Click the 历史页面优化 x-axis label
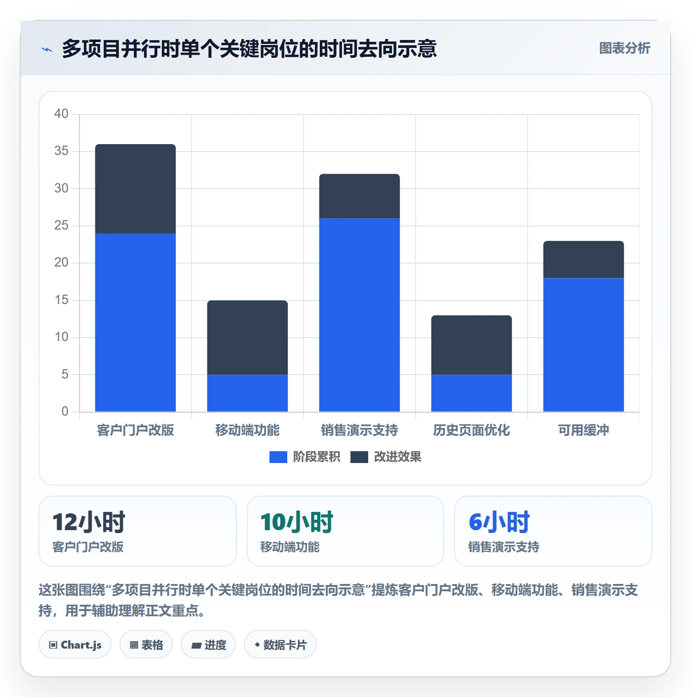Image resolution: width=691 pixels, height=697 pixels. pyautogui.click(x=471, y=430)
